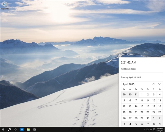The image size is (165, 132).
Task: Select the Recycle Bin desktop icon
Action: click(5, 5)
